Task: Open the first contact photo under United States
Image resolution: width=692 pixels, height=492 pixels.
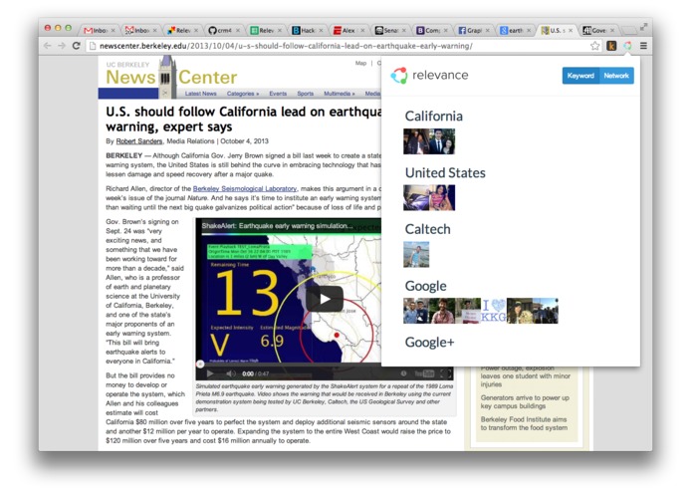Action: [416, 197]
